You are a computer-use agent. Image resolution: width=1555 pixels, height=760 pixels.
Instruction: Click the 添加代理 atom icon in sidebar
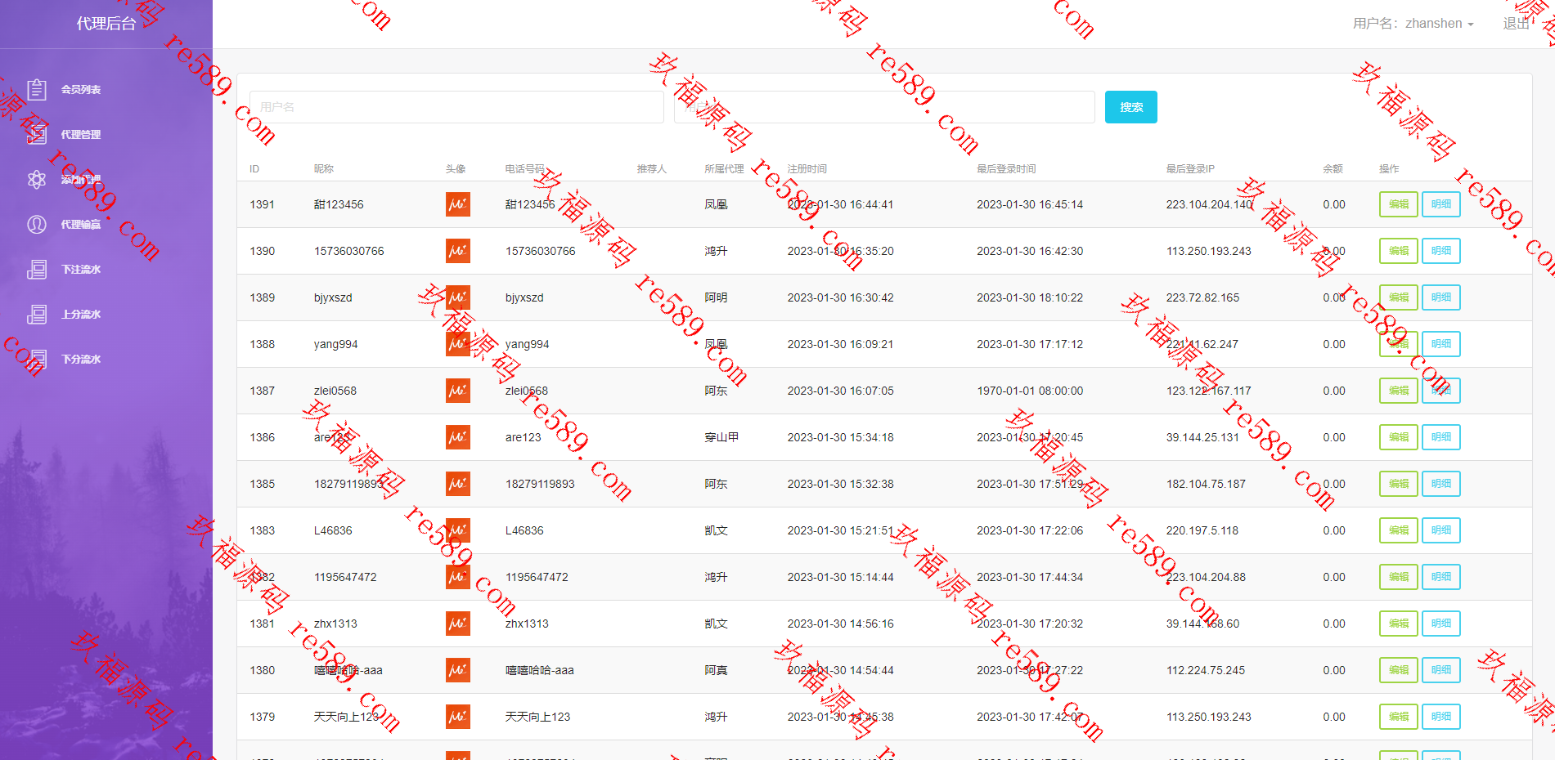[37, 179]
